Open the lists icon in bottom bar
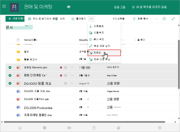Viewport: 180px width, 132px height. (x=118, y=128)
